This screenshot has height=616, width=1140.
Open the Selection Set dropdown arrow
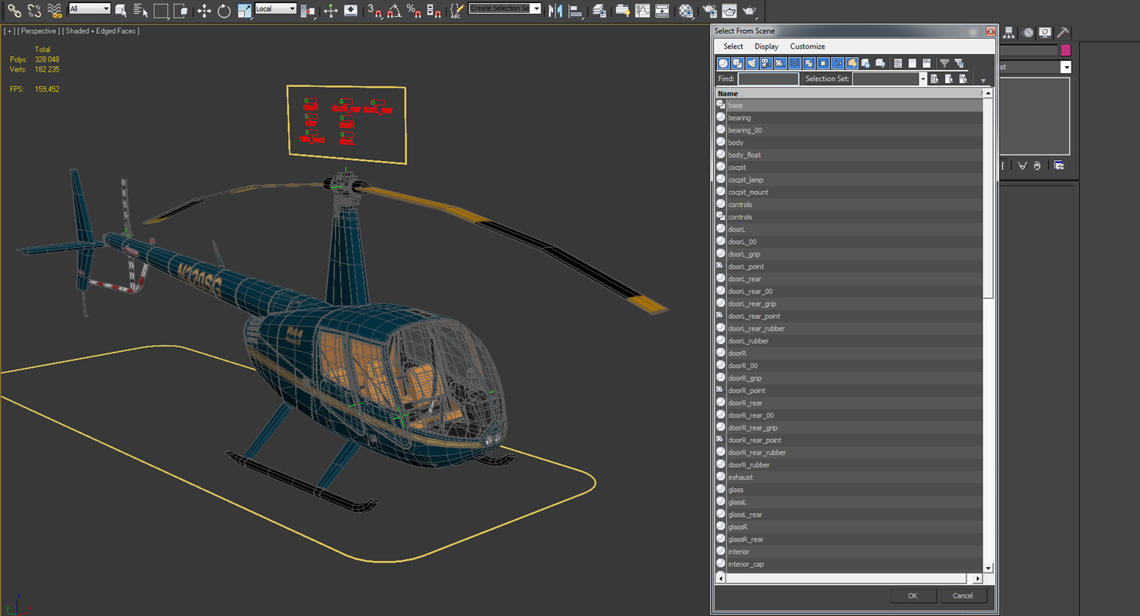[923, 79]
